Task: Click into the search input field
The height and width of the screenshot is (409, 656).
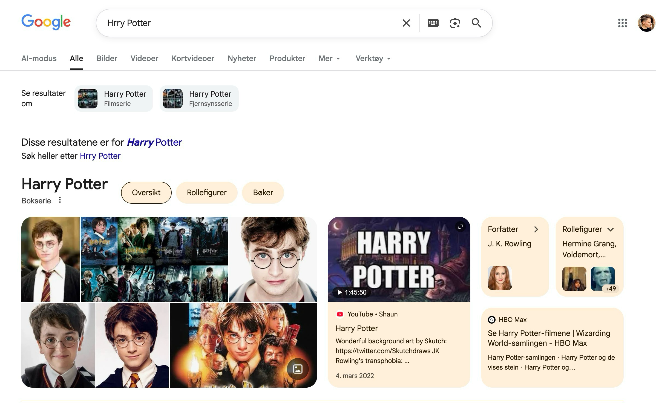Action: 246,23
